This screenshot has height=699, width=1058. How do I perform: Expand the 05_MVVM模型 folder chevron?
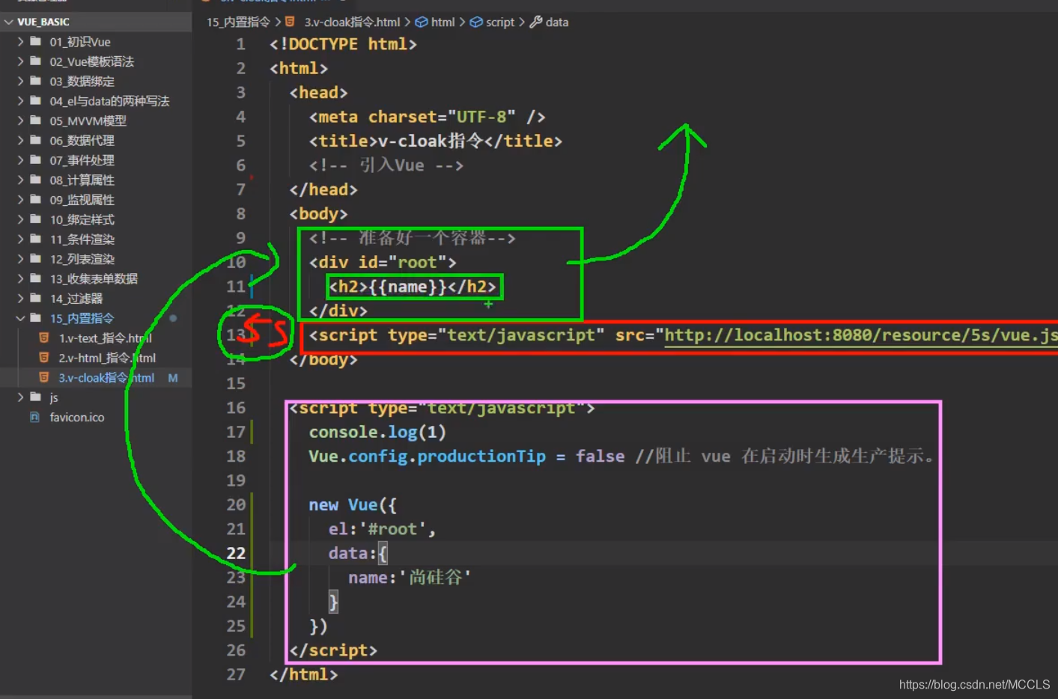coord(20,120)
